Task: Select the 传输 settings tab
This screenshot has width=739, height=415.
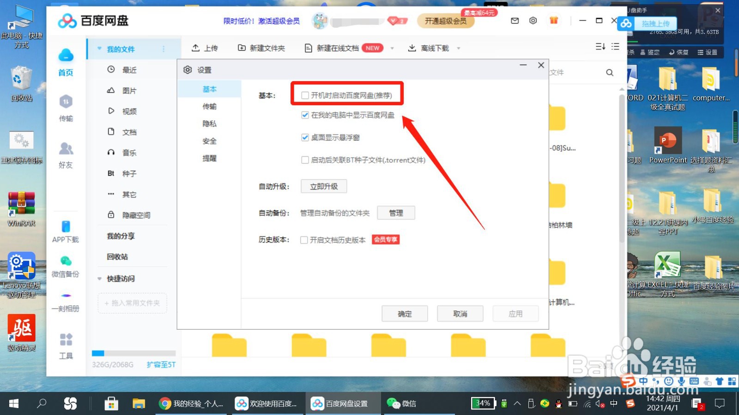Action: [209, 106]
